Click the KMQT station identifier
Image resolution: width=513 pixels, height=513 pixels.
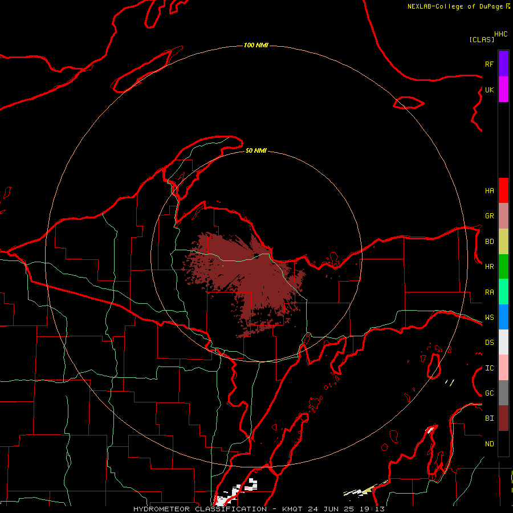click(x=292, y=509)
